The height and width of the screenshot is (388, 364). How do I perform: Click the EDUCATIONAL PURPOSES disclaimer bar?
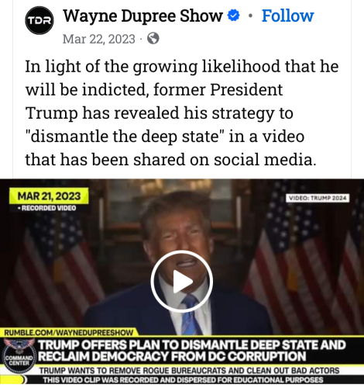pos(183,379)
